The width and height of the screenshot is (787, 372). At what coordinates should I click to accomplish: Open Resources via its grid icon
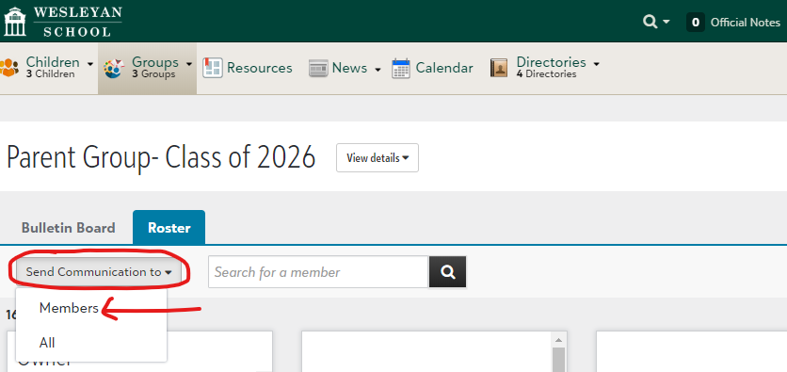coord(213,68)
